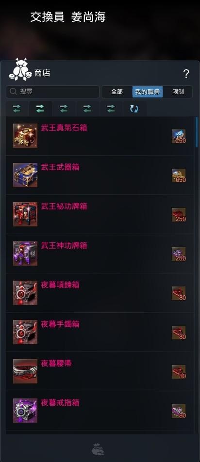The width and height of the screenshot is (200, 462).
Task: Click the refresh tab with blue arrows
Action: click(134, 109)
